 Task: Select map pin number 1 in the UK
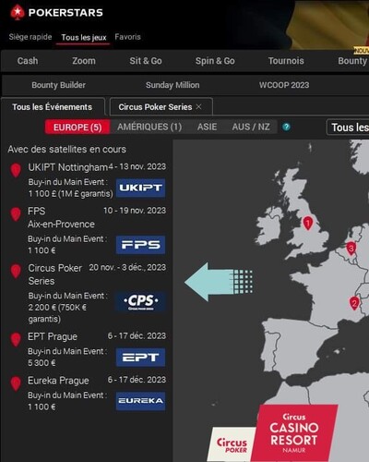[x=307, y=223]
